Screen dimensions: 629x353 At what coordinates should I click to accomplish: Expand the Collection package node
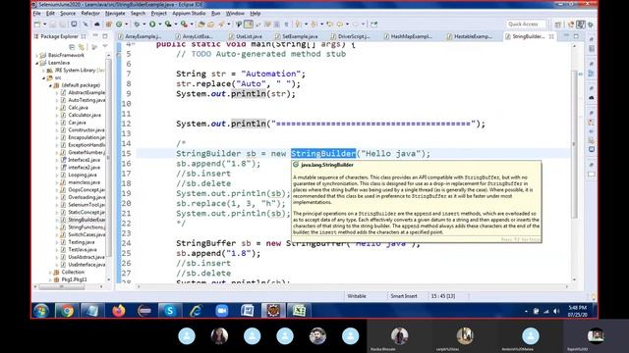pos(50,273)
